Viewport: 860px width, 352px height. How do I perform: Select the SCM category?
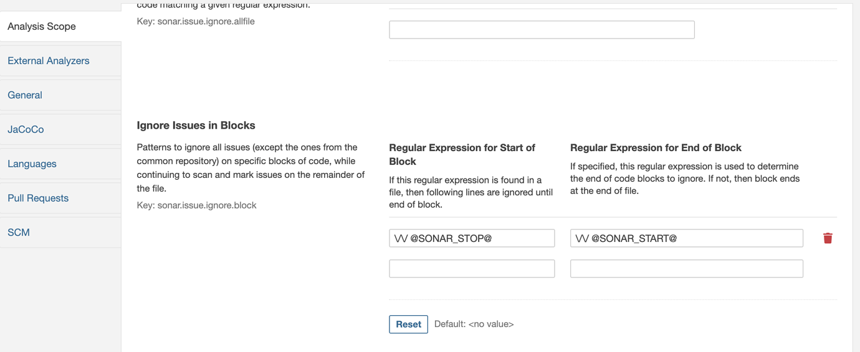(x=60, y=232)
